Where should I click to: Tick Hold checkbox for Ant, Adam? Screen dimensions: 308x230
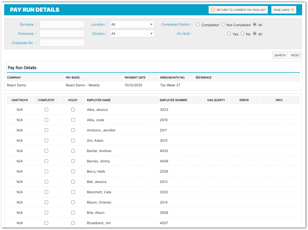pos(73,141)
